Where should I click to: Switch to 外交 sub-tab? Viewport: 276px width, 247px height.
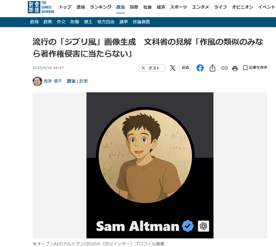tap(61, 22)
